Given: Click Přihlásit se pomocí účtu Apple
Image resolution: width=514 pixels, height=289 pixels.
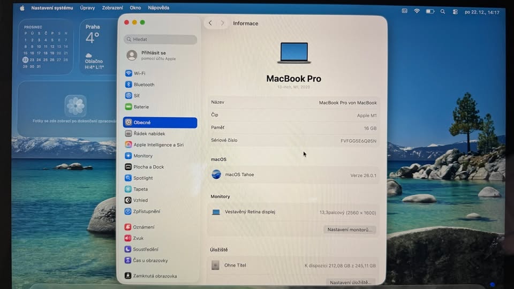Looking at the screenshot, I should 158,55.
